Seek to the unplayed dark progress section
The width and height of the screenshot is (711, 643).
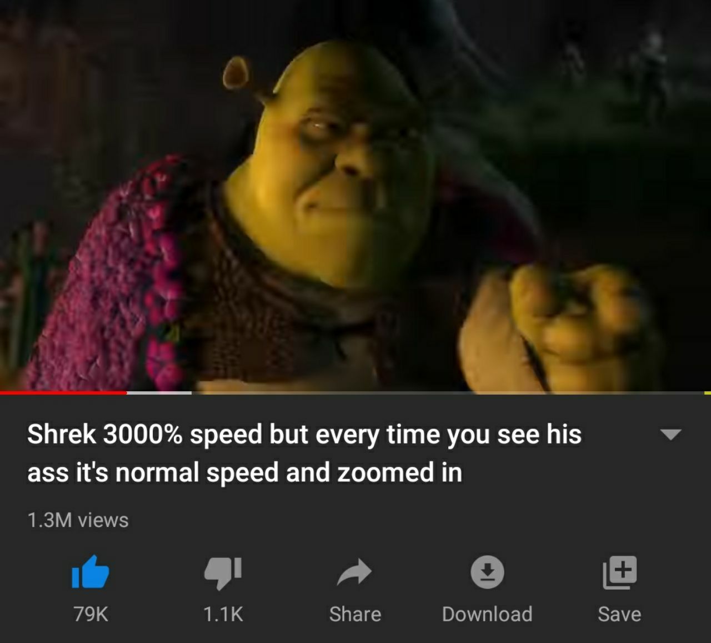point(448,393)
